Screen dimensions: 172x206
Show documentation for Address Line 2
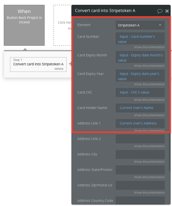coord(149,146)
